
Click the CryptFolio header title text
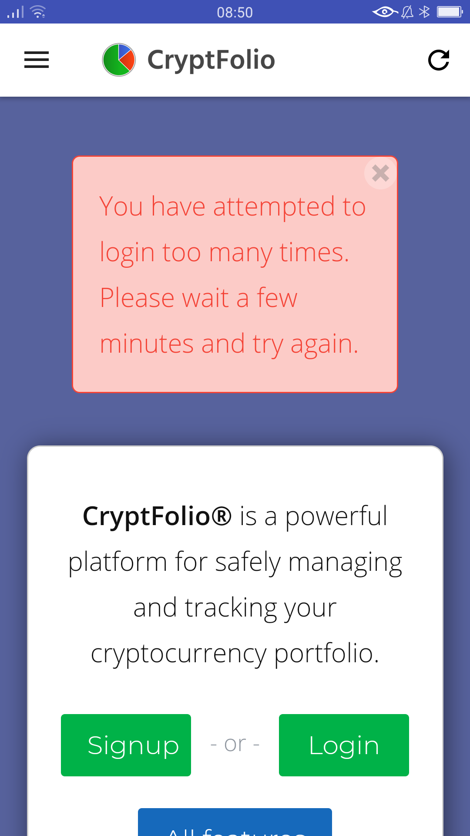[211, 60]
